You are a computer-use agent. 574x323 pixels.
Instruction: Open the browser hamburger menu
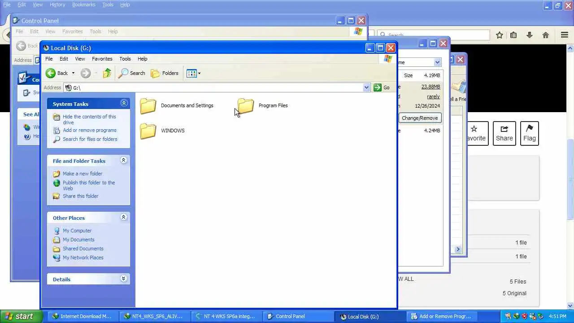pos(565,35)
